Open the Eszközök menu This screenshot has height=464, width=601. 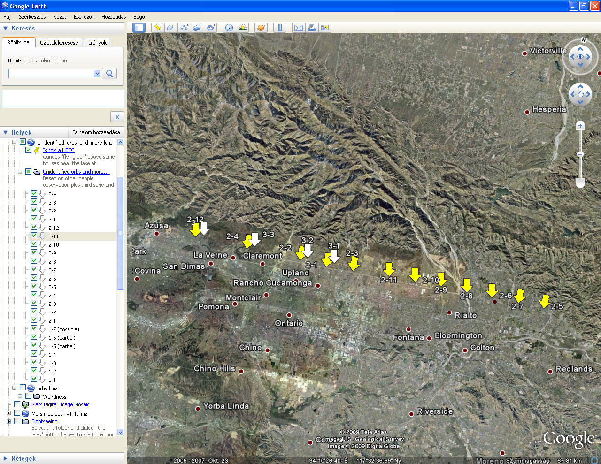pyautogui.click(x=84, y=17)
